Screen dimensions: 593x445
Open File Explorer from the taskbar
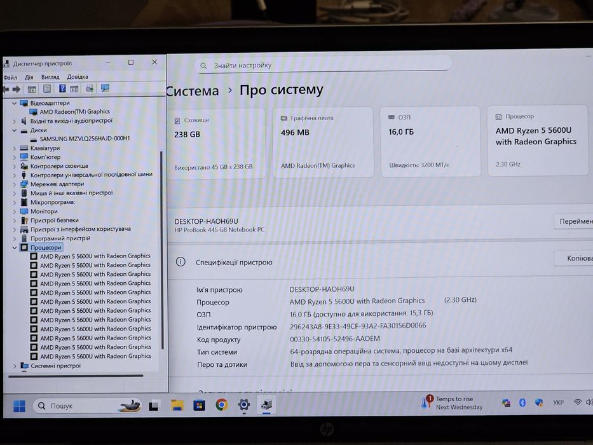(x=177, y=406)
